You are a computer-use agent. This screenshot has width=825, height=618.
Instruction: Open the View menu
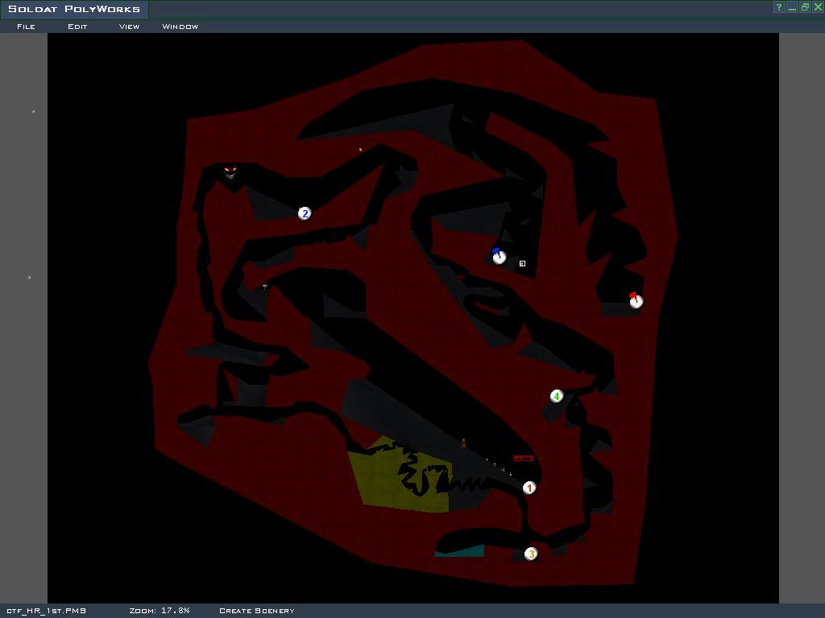coord(129,27)
